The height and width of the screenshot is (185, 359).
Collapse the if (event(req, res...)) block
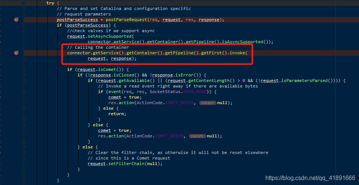[x=24, y=92]
